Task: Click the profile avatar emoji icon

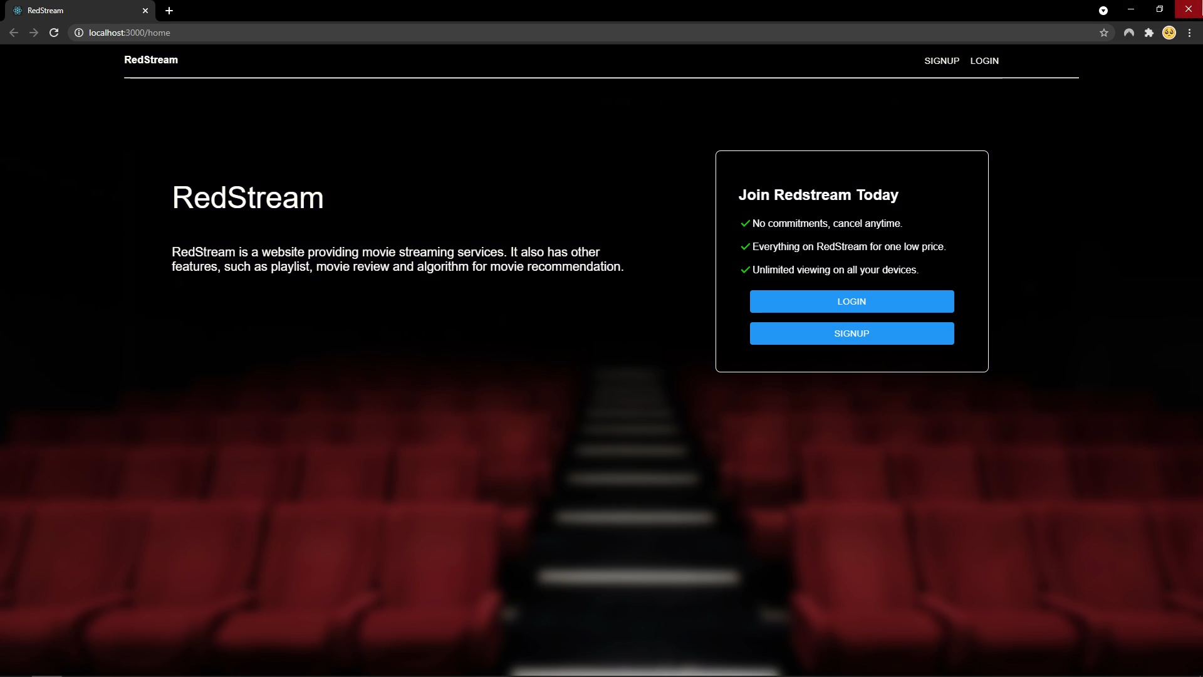Action: pos(1169,33)
